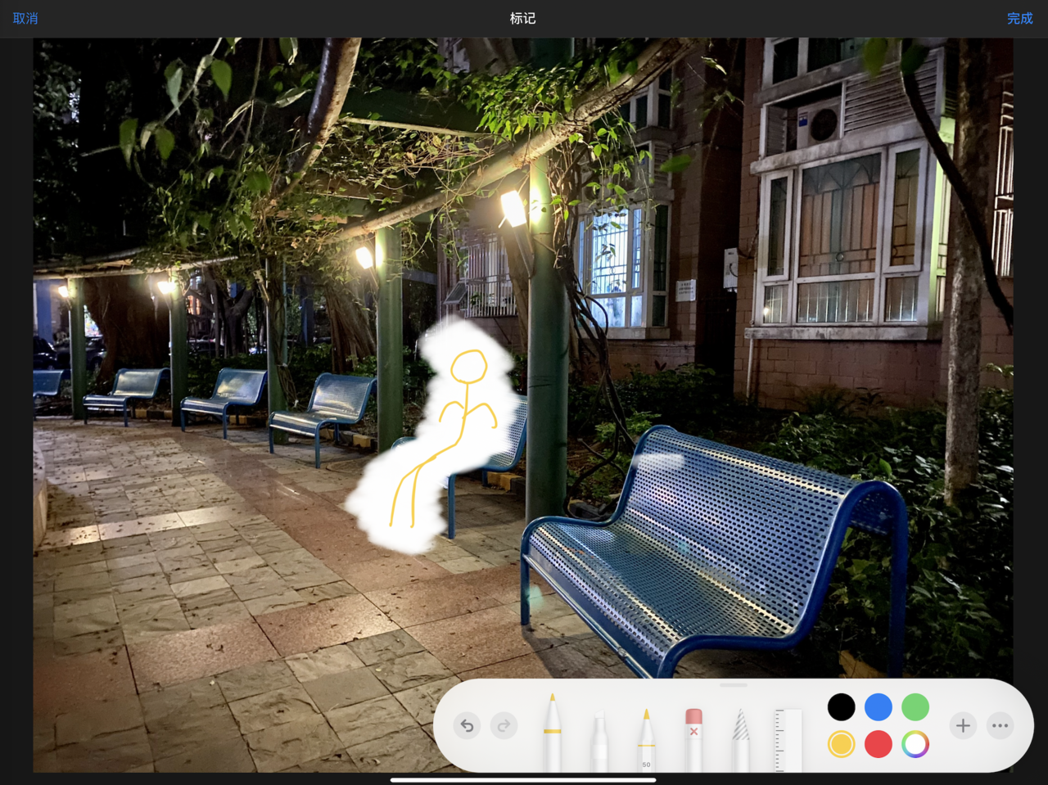The height and width of the screenshot is (785, 1048).
Task: Select the eraser tool
Action: (693, 739)
